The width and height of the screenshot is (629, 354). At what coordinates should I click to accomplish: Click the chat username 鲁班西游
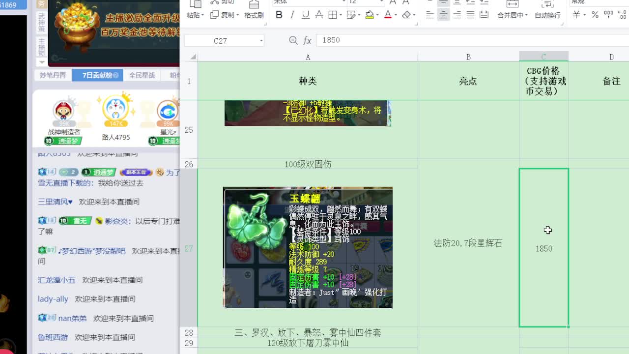click(x=53, y=337)
